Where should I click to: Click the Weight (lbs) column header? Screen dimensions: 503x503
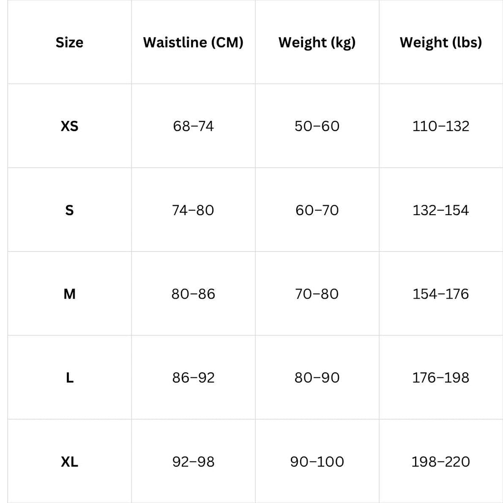tap(441, 43)
